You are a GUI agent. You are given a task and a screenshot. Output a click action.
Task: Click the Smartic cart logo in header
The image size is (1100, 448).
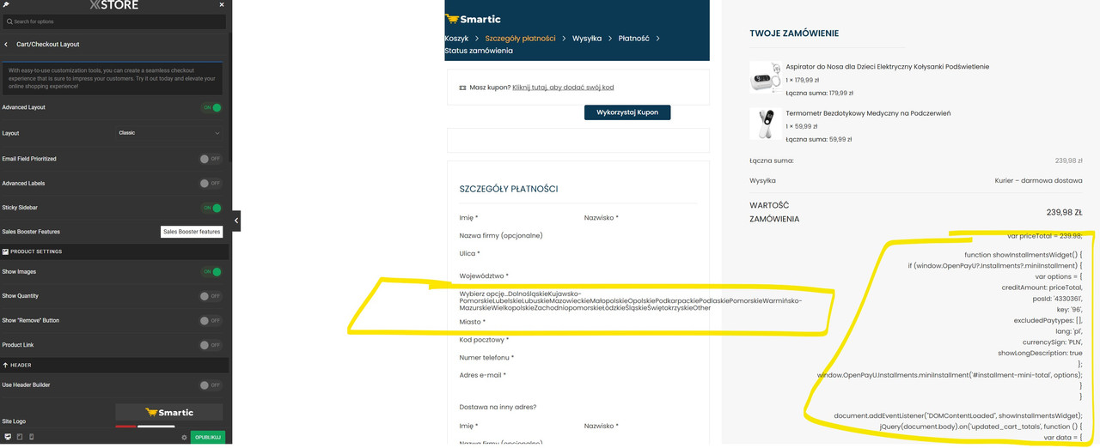[473, 19]
